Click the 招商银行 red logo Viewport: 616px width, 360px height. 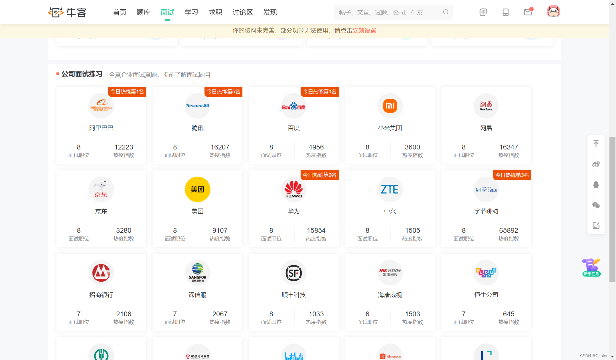101,273
